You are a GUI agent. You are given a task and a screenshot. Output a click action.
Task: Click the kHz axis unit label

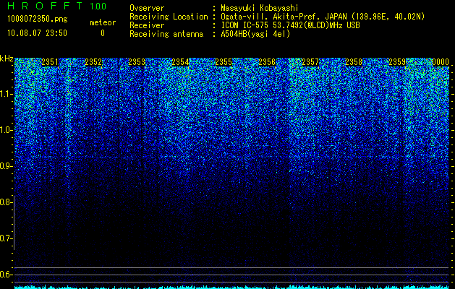tap(7, 59)
